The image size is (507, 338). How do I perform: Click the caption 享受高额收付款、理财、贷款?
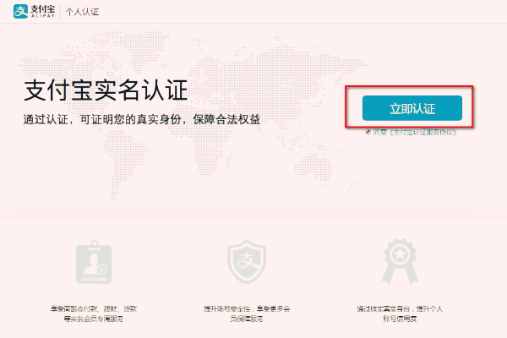click(x=91, y=309)
